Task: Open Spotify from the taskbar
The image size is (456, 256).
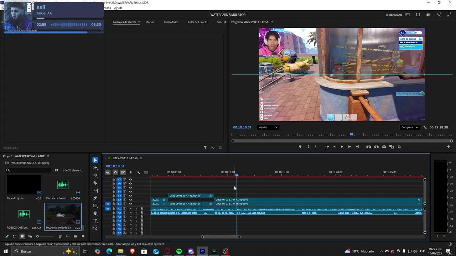Action: click(179, 251)
